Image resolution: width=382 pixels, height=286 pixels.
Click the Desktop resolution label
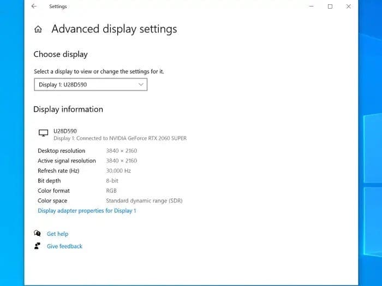[x=61, y=151]
